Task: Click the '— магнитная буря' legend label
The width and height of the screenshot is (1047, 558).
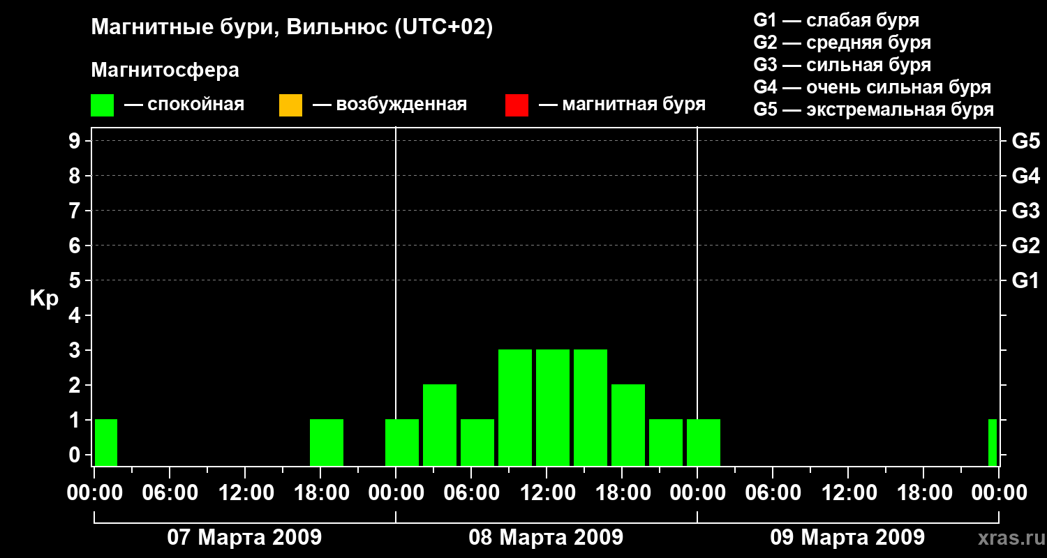Action: [622, 105]
